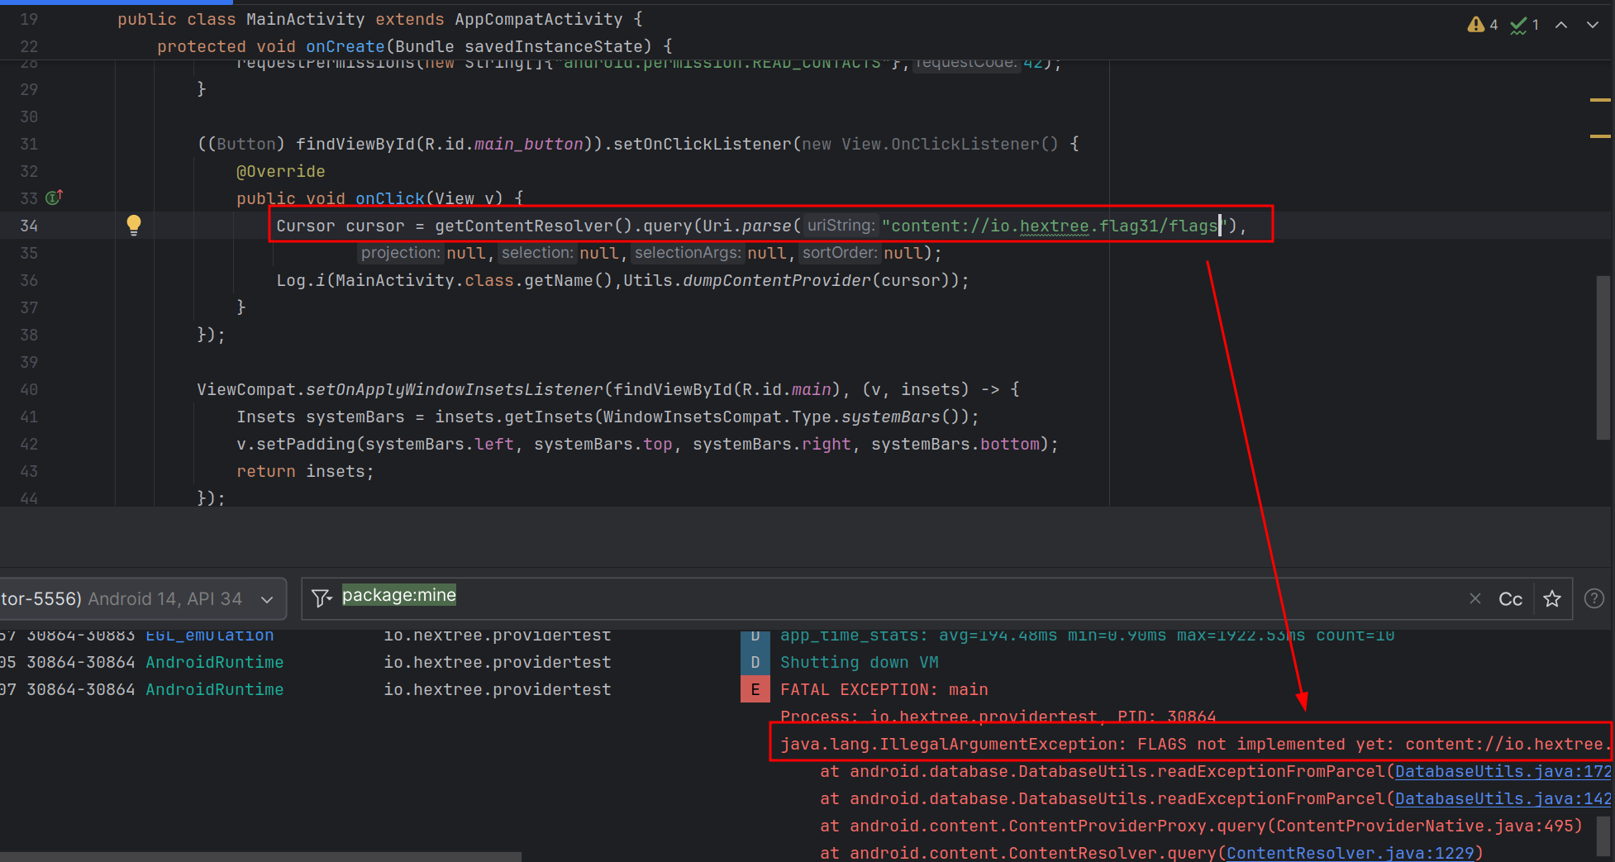1615x862 pixels.
Task: Click line number 36 in the gutter
Action: 29,280
